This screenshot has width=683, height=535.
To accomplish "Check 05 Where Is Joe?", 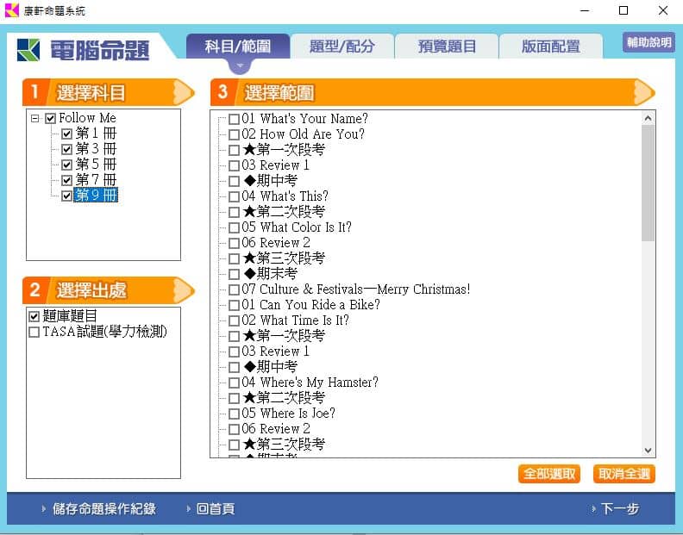I will 234,414.
